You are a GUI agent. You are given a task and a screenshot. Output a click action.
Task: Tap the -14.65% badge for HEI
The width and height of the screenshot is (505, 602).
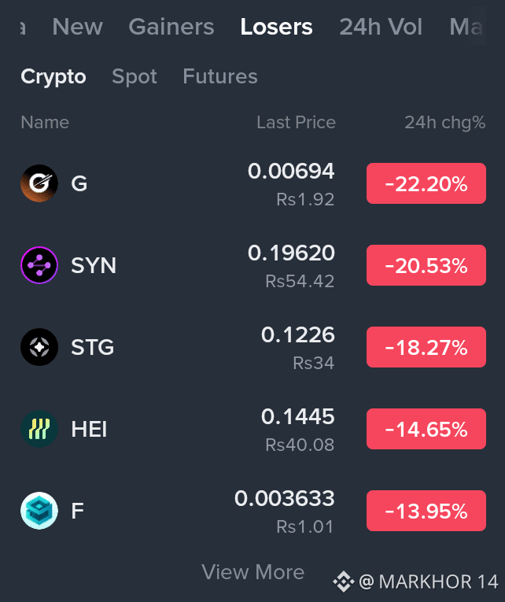[426, 429]
